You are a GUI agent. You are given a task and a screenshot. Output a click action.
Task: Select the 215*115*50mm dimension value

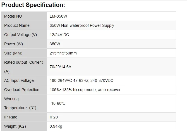pos(63,53)
